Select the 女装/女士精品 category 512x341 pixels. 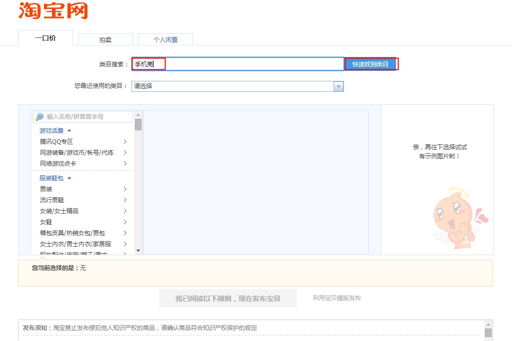(83, 211)
